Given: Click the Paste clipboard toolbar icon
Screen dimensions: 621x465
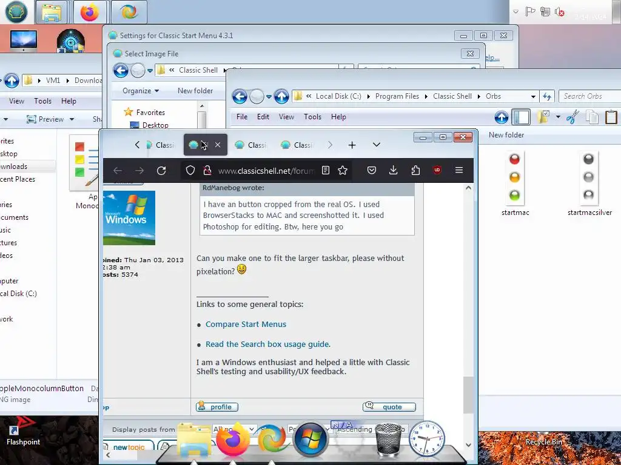Looking at the screenshot, I should click(x=611, y=117).
